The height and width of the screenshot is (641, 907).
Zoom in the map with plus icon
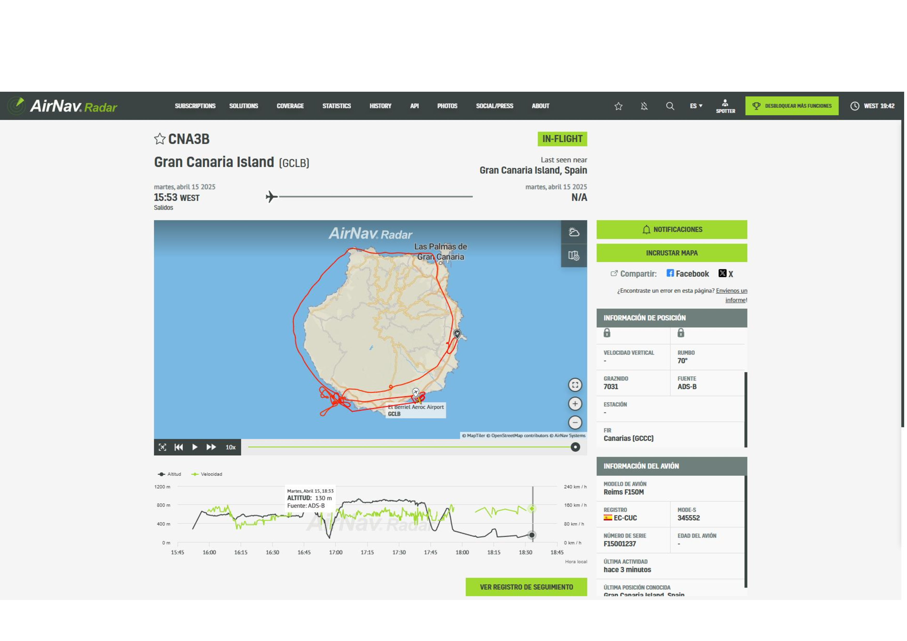pyautogui.click(x=575, y=404)
